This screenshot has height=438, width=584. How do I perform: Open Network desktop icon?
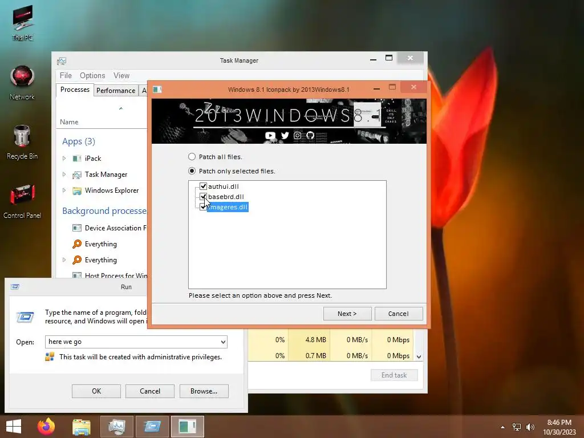[x=22, y=83]
